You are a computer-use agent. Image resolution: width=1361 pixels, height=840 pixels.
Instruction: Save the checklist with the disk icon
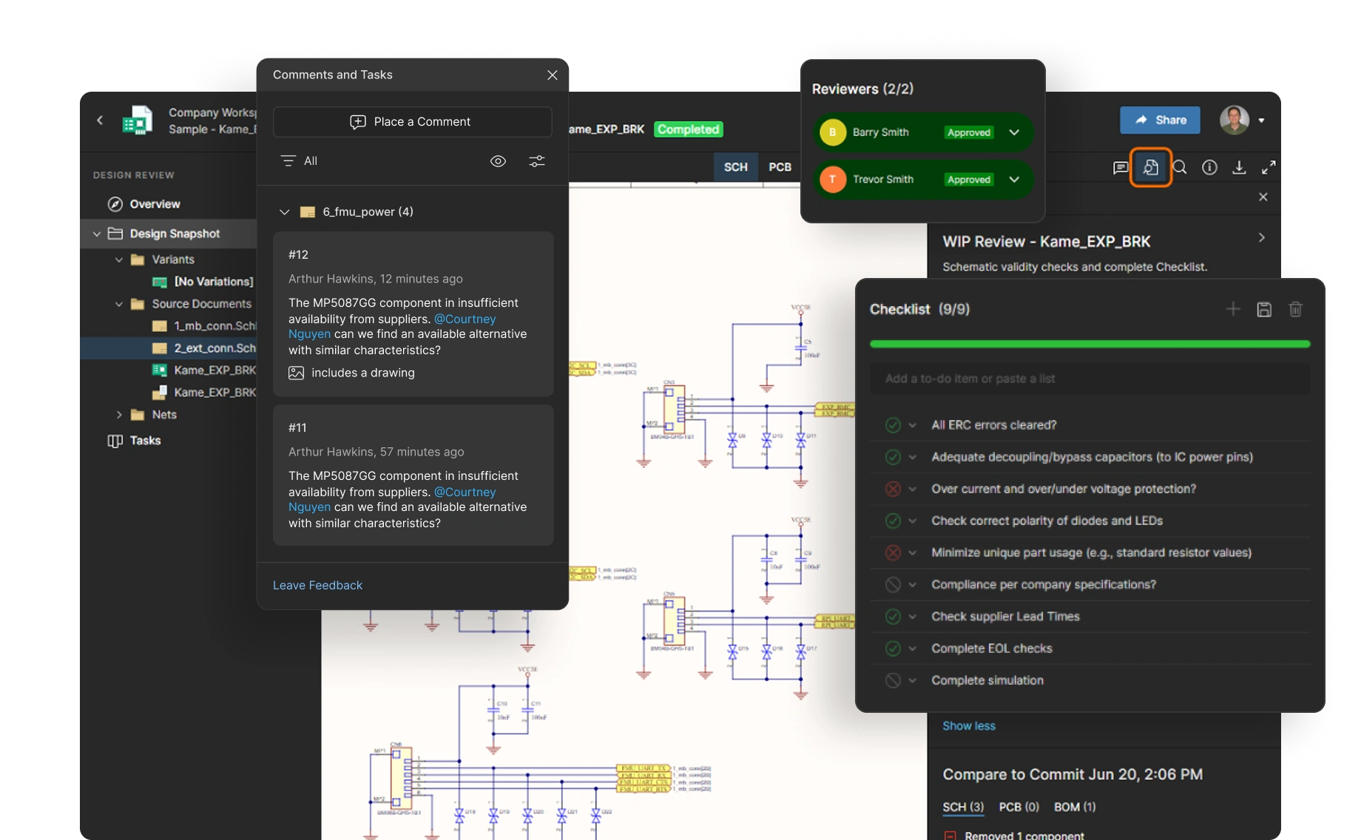[1264, 309]
